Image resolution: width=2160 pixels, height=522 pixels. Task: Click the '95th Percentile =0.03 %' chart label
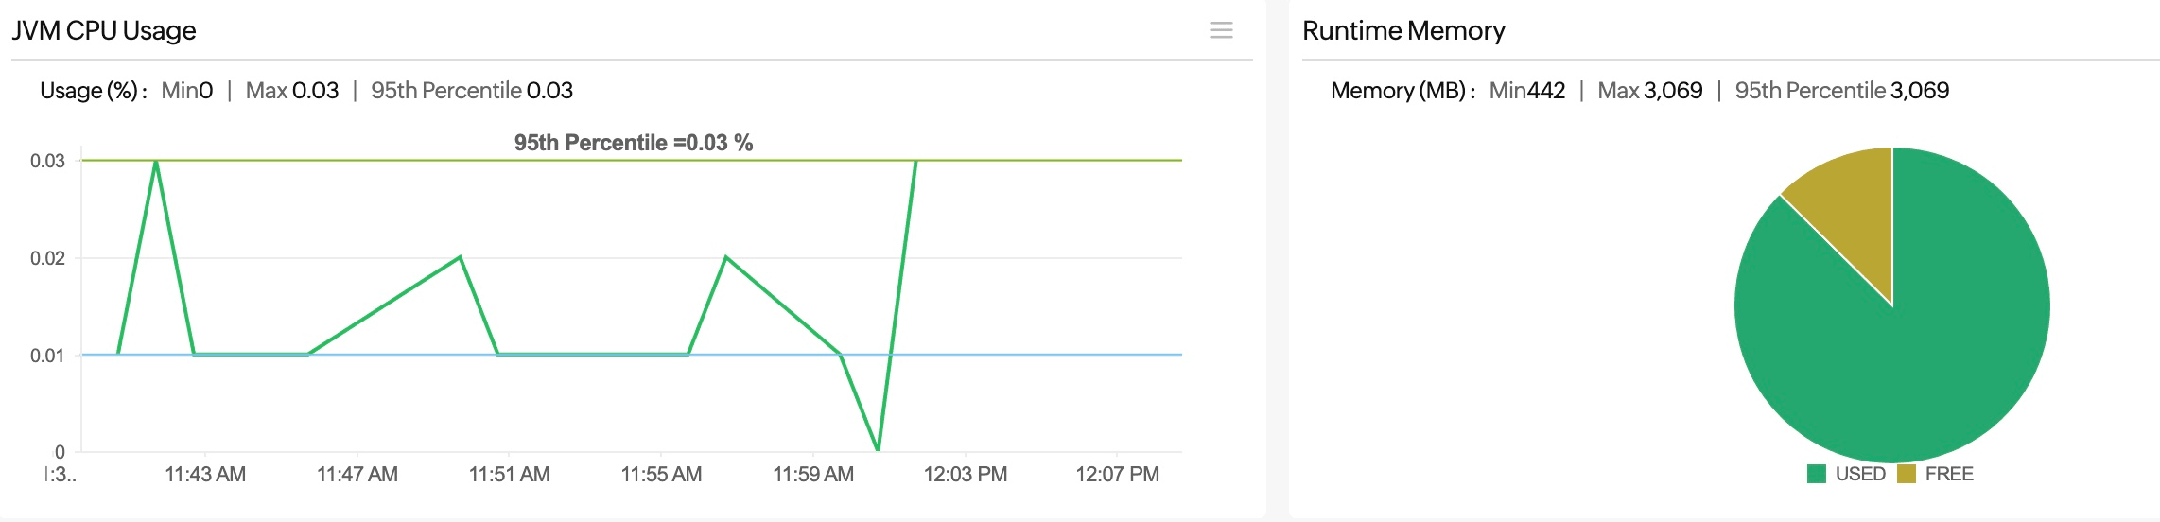[633, 143]
